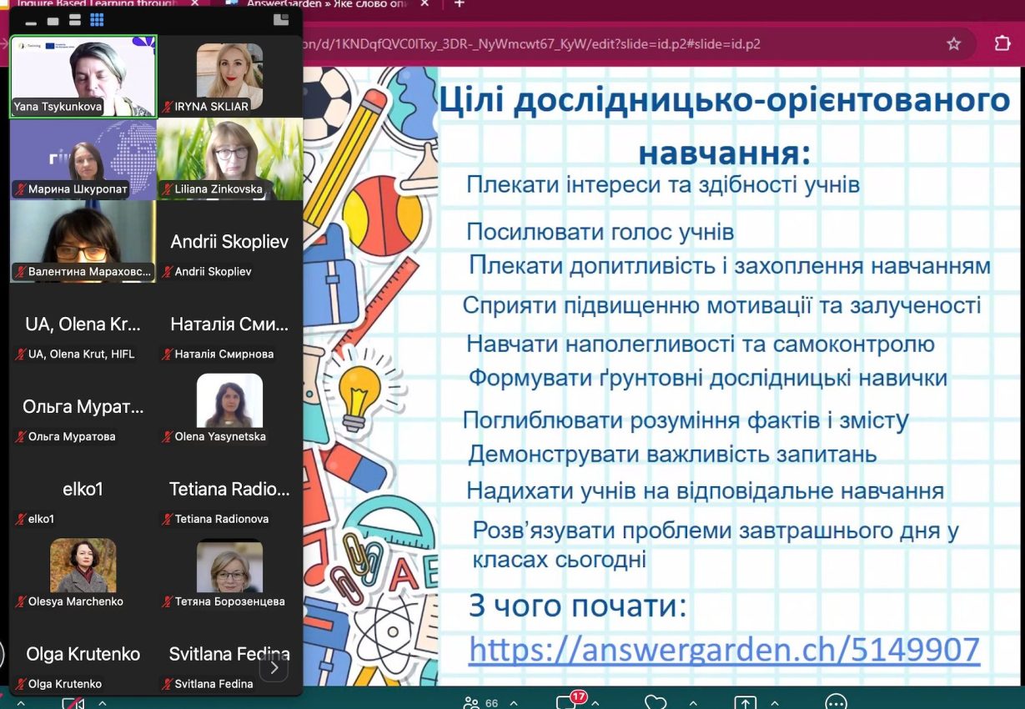Open the Participants panel showing 66
The image size is (1025, 709).
(481, 702)
